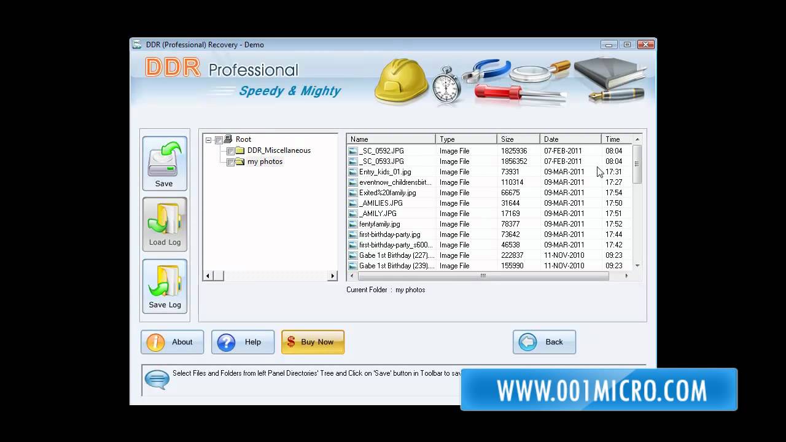The image size is (786, 442).
Task: Click the tree panel horizontal scrollbar thumb
Action: click(x=218, y=276)
